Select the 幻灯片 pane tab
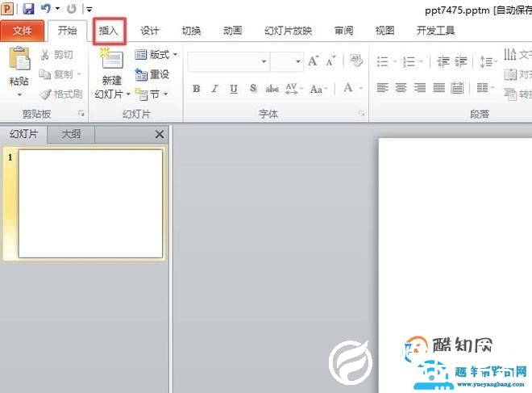This screenshot has width=532, height=393. (23, 134)
